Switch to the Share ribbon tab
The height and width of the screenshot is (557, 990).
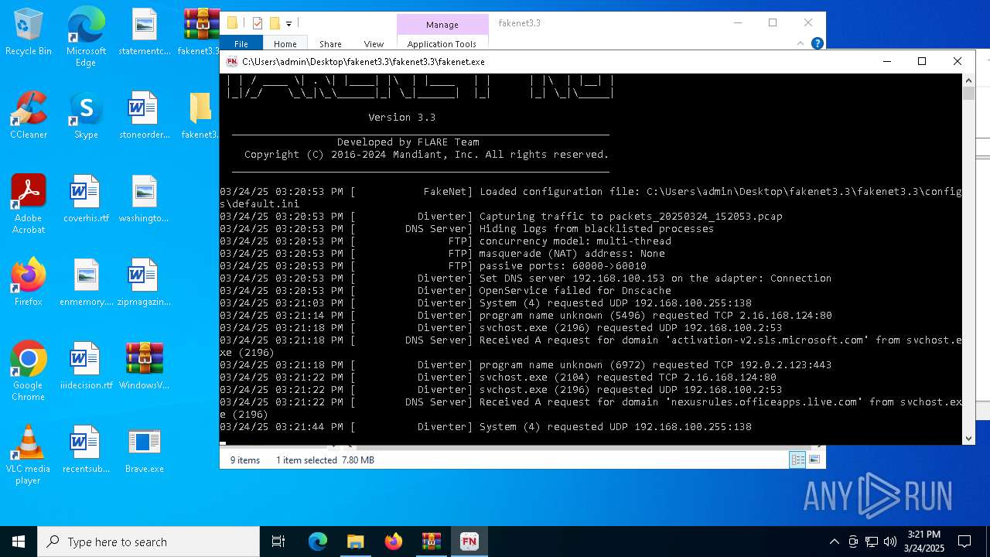[x=330, y=44]
